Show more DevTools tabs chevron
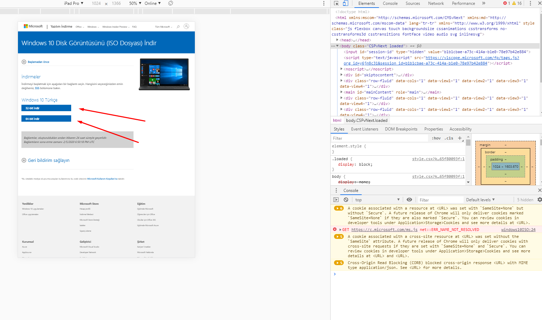This screenshot has height=320, width=542. coord(484,3)
